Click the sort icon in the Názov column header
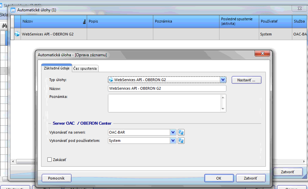The height and width of the screenshot is (189, 308). pos(84,22)
